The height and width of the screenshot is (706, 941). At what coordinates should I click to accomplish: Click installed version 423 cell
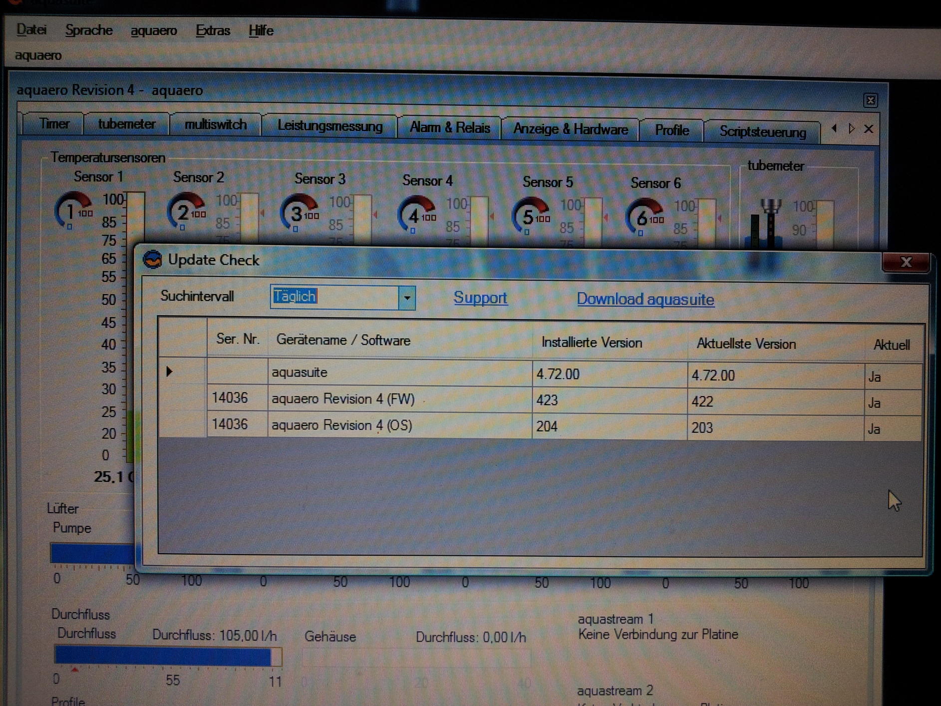(610, 400)
